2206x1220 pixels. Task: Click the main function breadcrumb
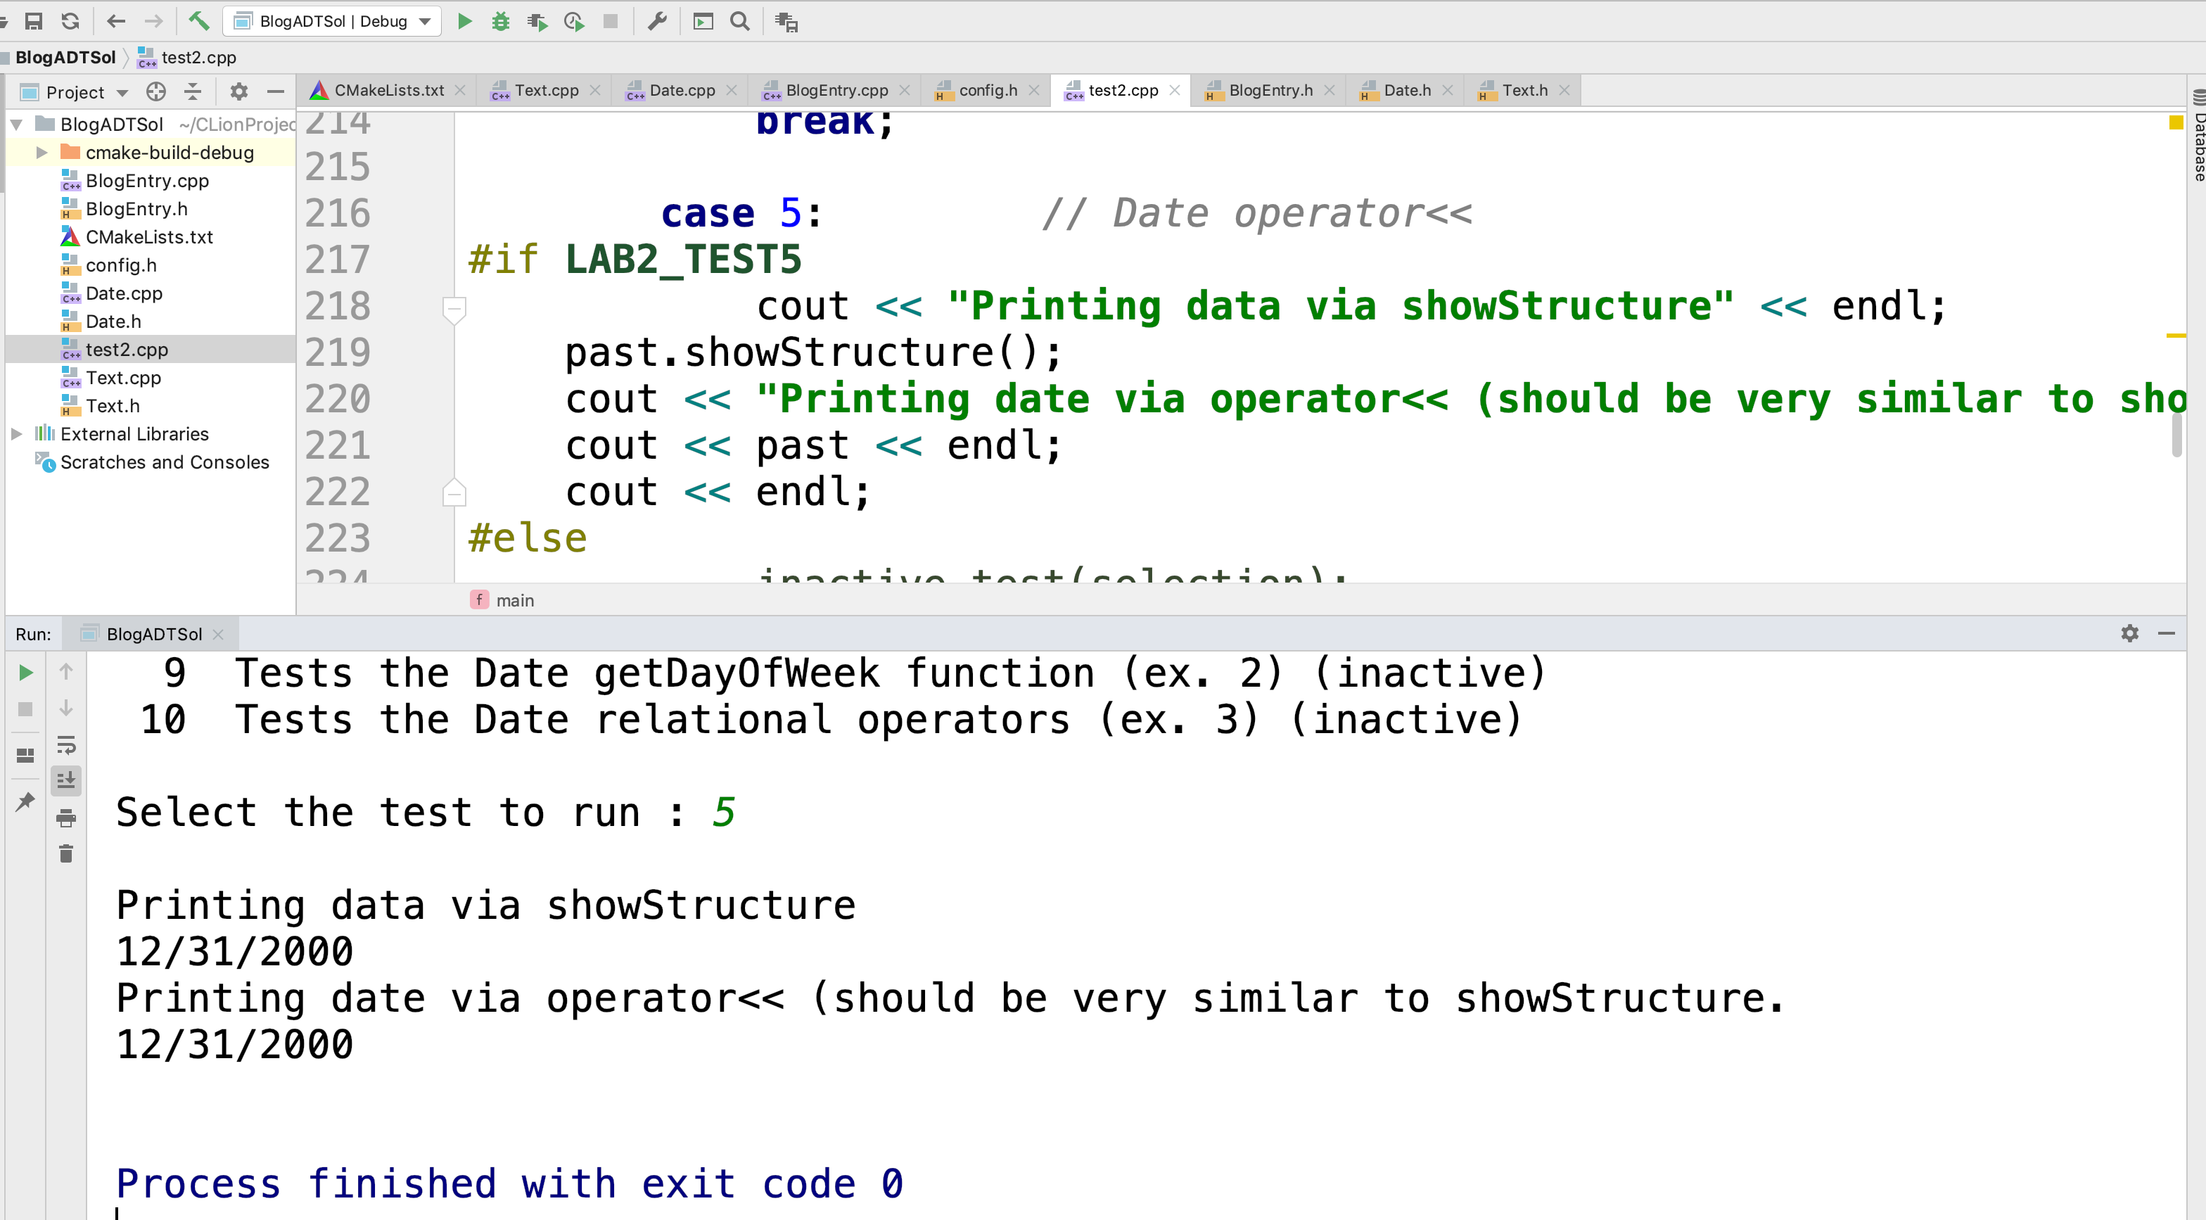click(x=503, y=601)
